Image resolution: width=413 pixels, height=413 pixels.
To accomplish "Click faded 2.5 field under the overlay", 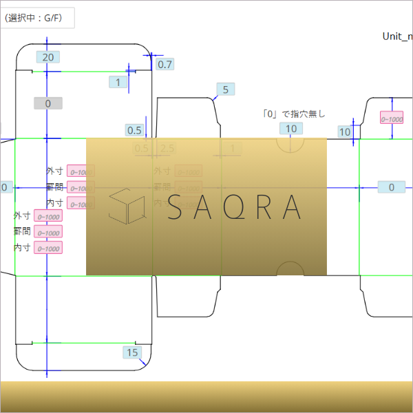I will (x=167, y=148).
